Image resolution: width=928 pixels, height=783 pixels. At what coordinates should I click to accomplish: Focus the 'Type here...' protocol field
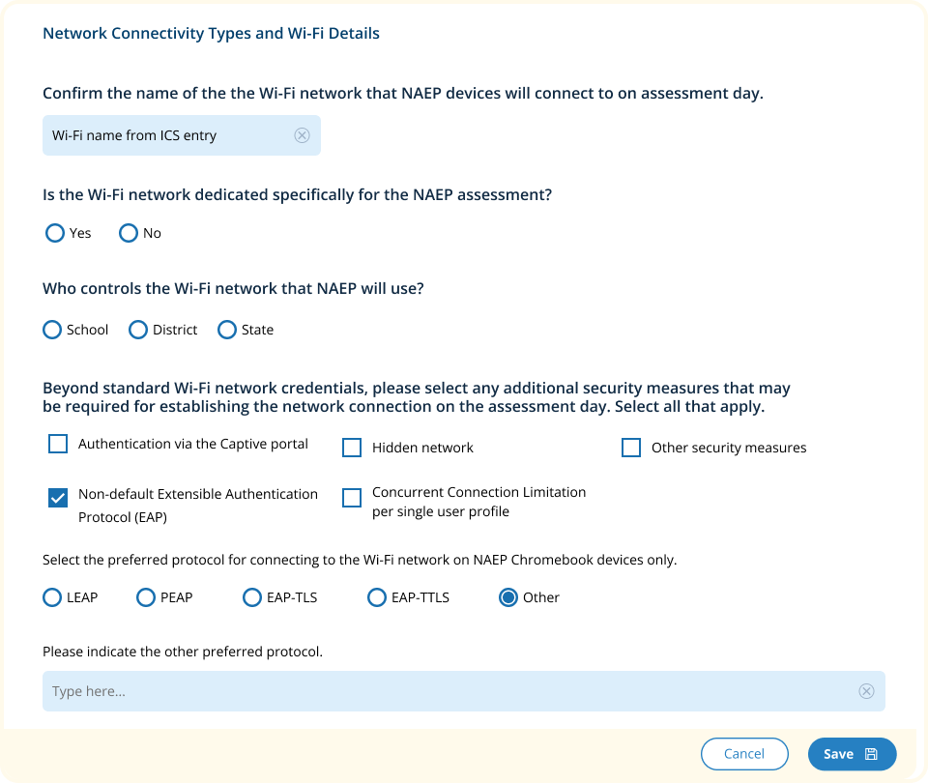click(x=445, y=691)
